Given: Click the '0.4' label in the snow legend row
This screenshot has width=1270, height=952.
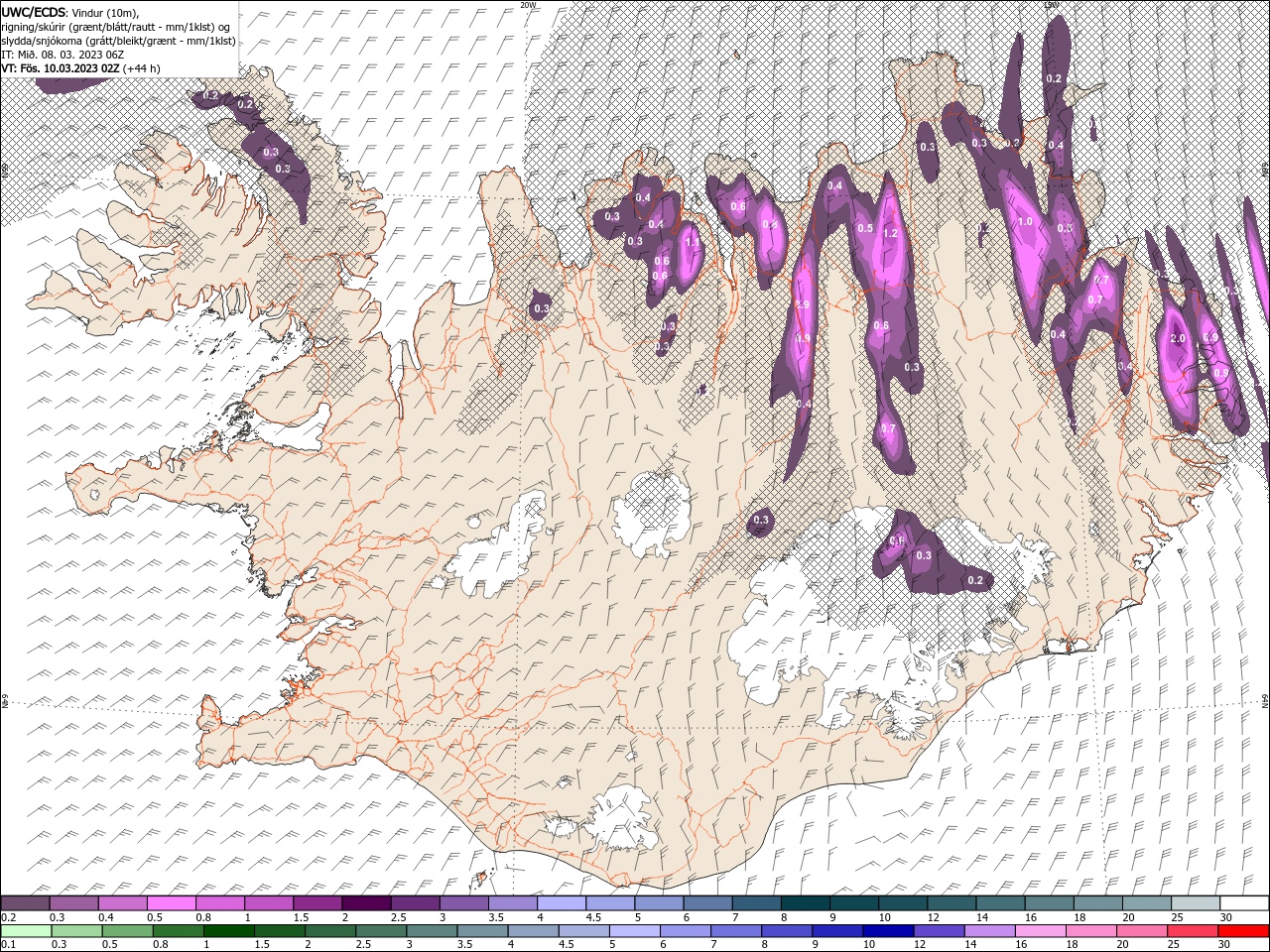Looking at the screenshot, I should 104,917.
